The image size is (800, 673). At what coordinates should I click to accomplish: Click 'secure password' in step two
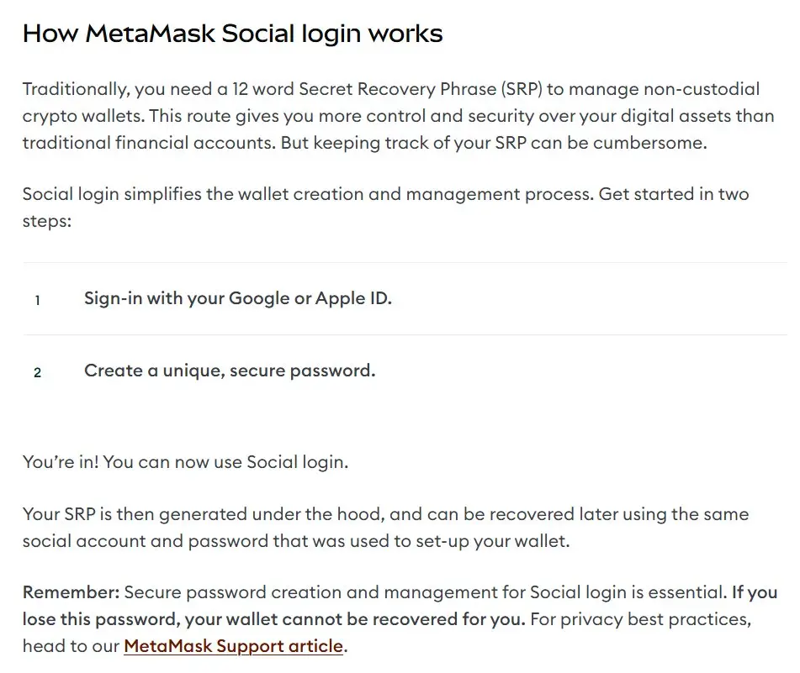(302, 371)
